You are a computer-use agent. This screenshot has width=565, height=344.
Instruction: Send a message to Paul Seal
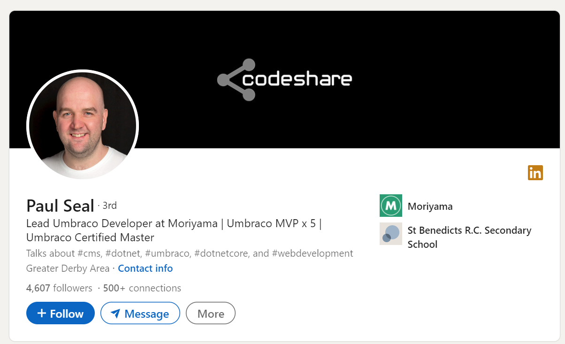pos(140,313)
